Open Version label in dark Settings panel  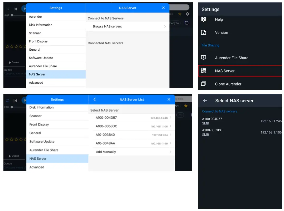pos(221,33)
